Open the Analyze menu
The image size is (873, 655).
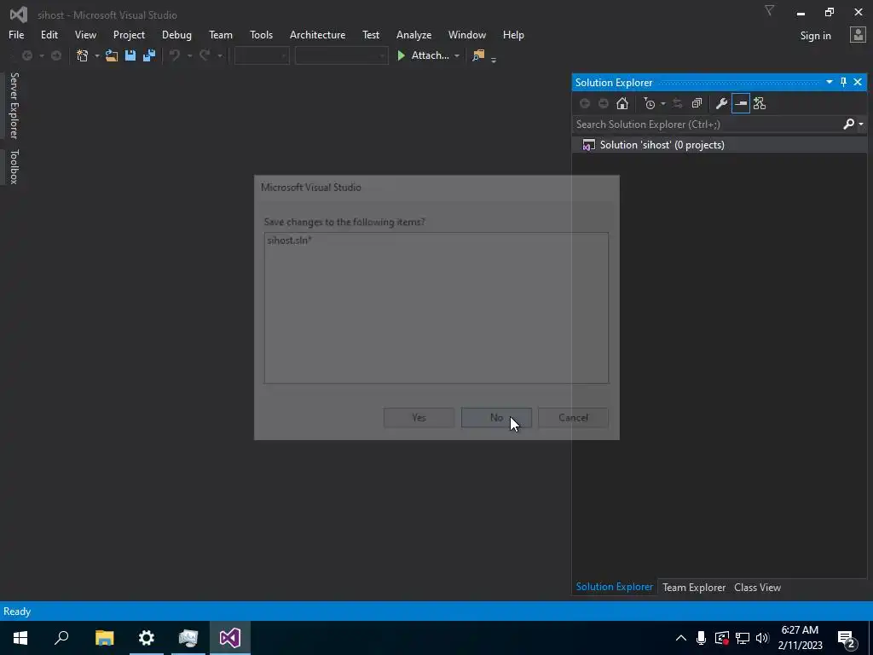point(413,34)
